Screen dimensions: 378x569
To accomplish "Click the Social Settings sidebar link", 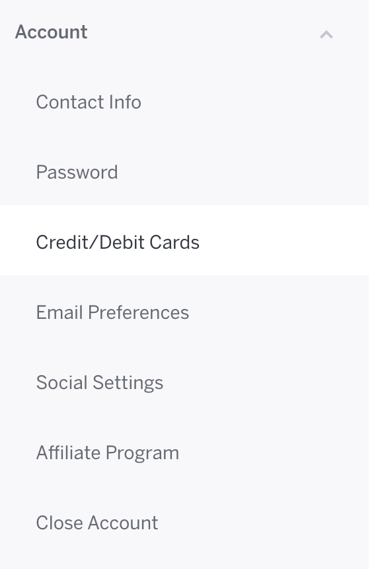I will [100, 383].
